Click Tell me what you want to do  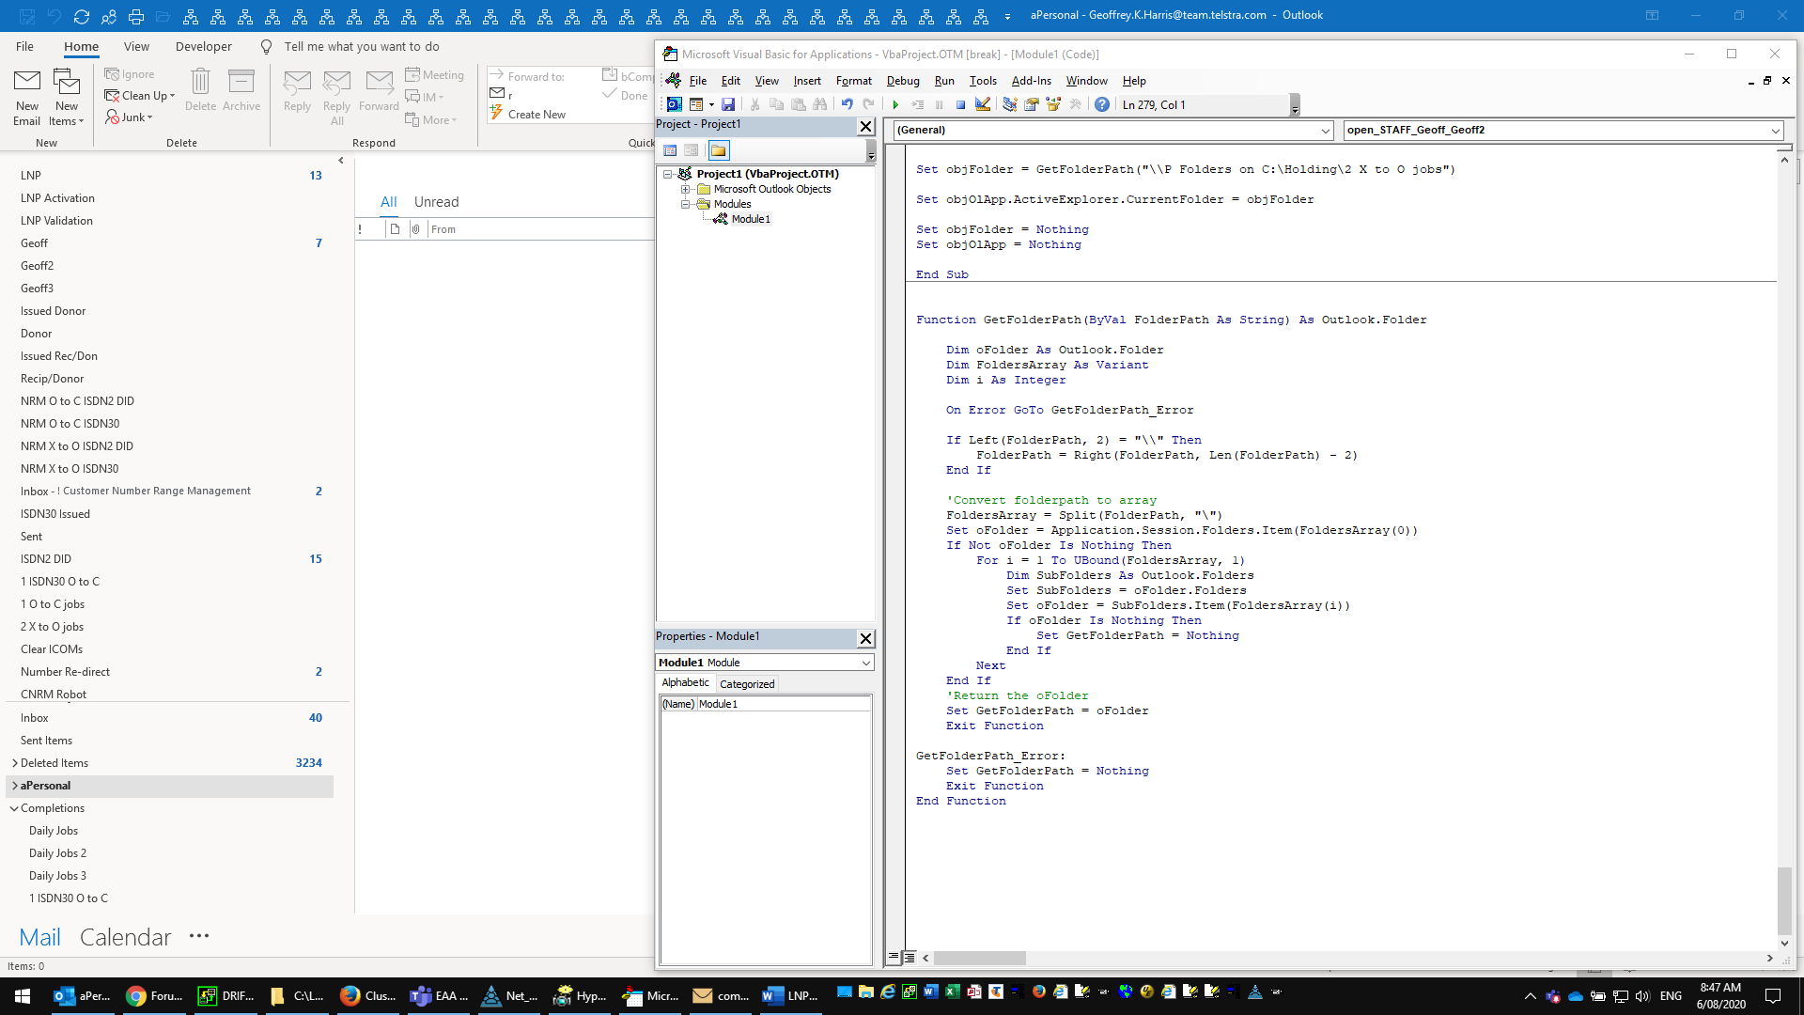(x=362, y=46)
